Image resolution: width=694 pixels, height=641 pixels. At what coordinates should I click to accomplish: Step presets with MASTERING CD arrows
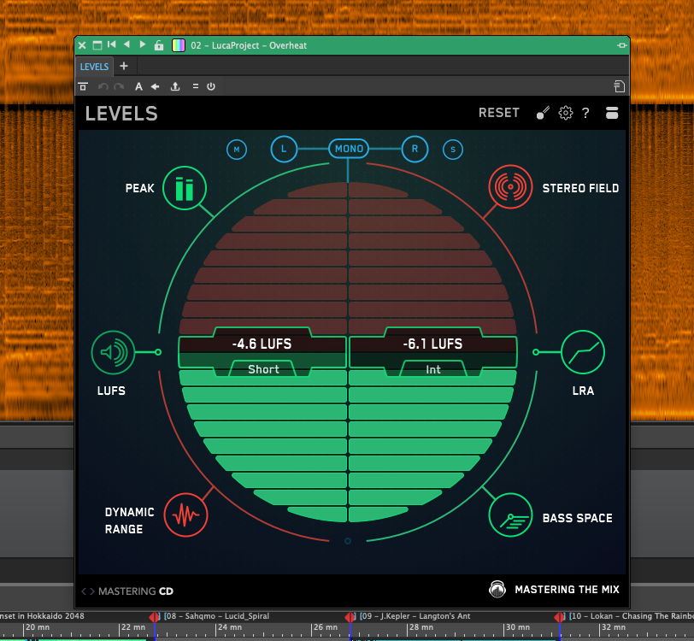[88, 591]
